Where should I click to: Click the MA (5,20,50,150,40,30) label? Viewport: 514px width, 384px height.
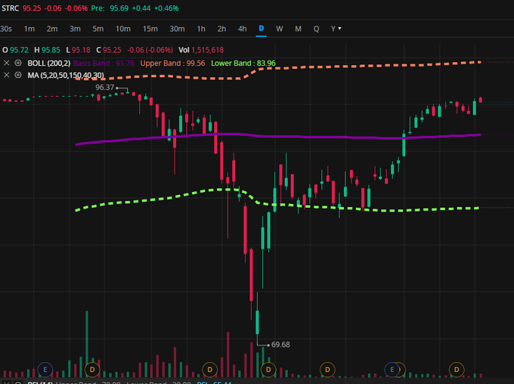click(66, 76)
